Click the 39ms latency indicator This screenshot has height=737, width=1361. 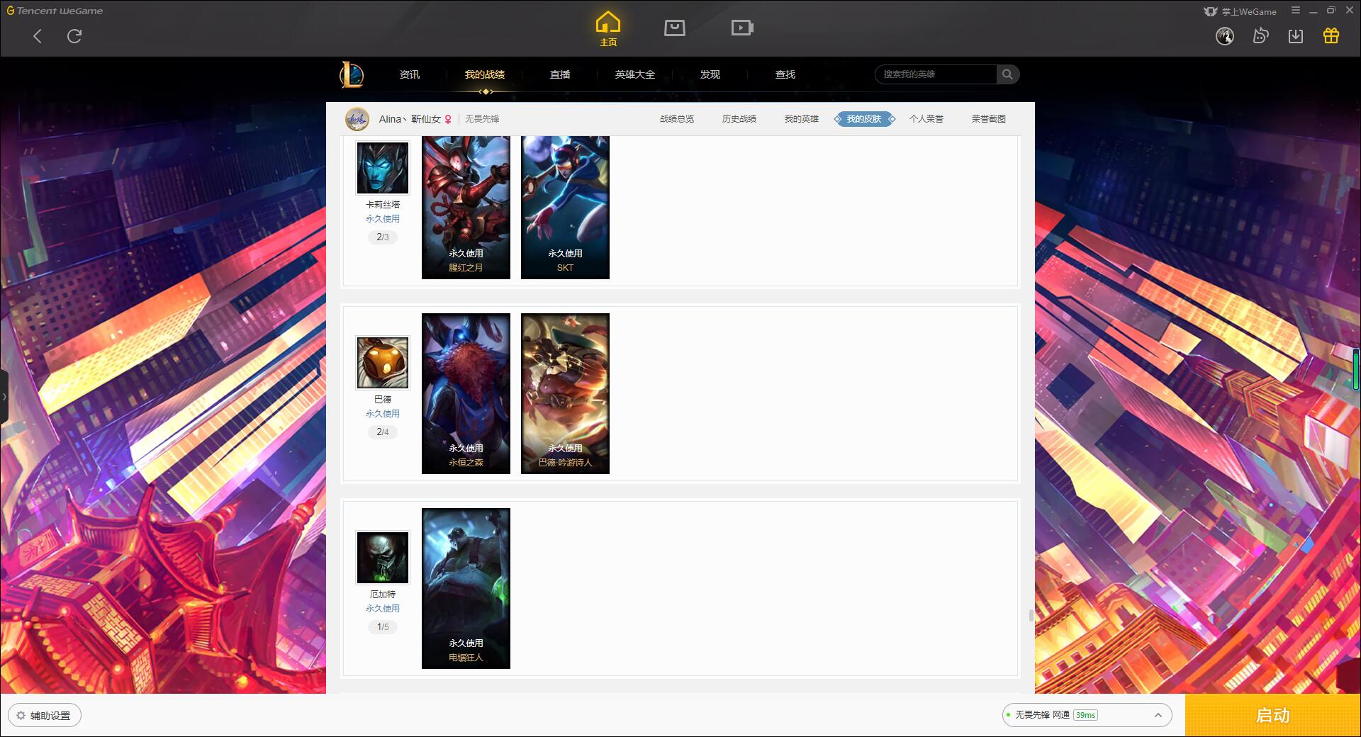pyautogui.click(x=1085, y=715)
